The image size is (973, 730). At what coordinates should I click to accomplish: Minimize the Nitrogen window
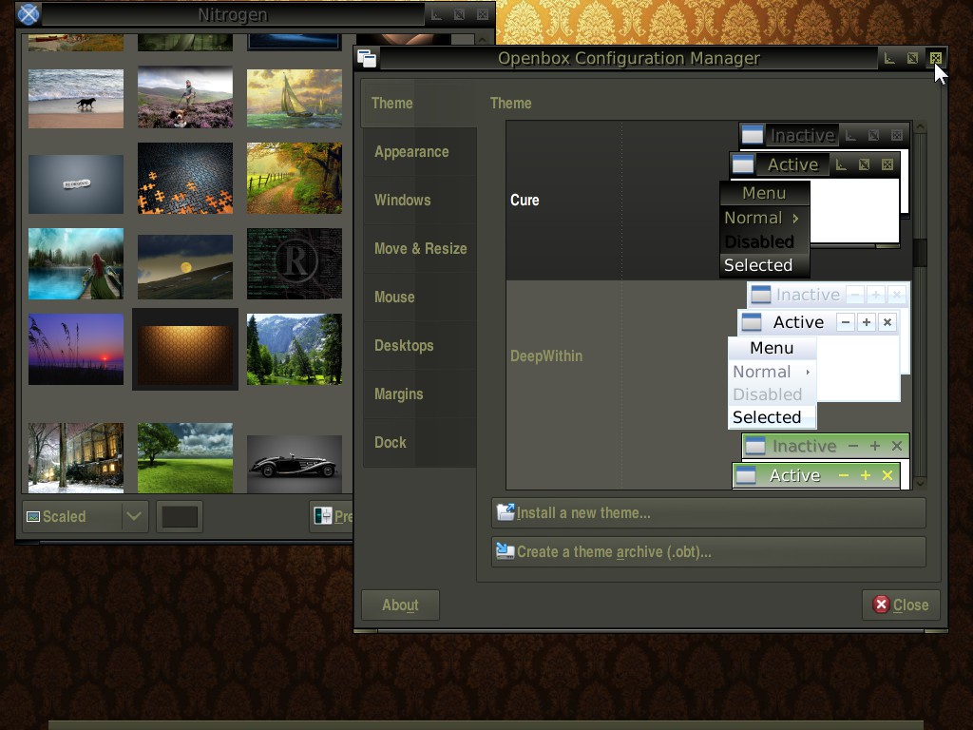click(437, 14)
